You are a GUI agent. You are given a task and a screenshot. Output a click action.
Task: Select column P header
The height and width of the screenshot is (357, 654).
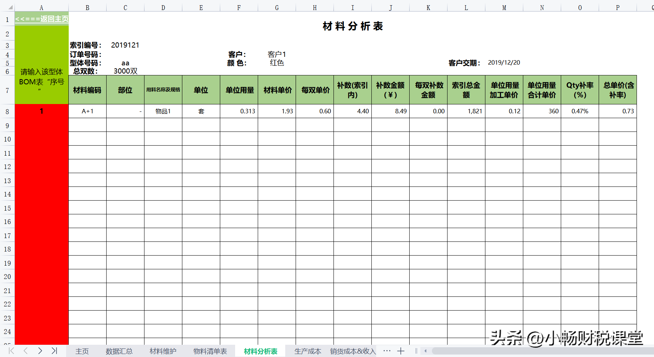(618, 7)
